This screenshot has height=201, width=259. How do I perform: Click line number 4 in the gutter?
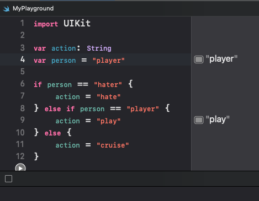[23, 59]
